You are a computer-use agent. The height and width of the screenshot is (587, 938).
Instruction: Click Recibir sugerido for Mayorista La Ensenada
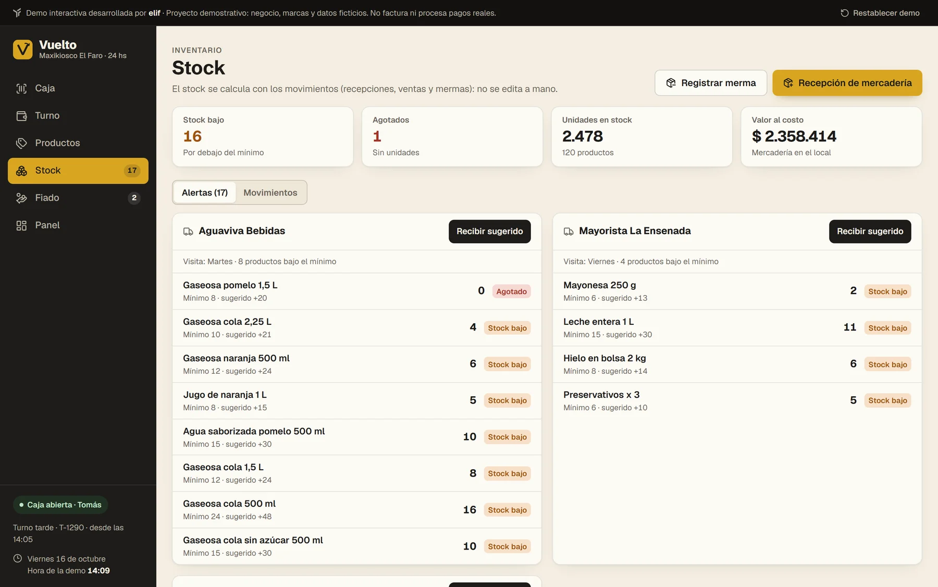pyautogui.click(x=870, y=231)
